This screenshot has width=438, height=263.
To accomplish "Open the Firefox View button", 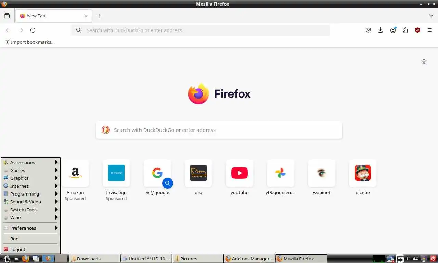I will 7,16.
